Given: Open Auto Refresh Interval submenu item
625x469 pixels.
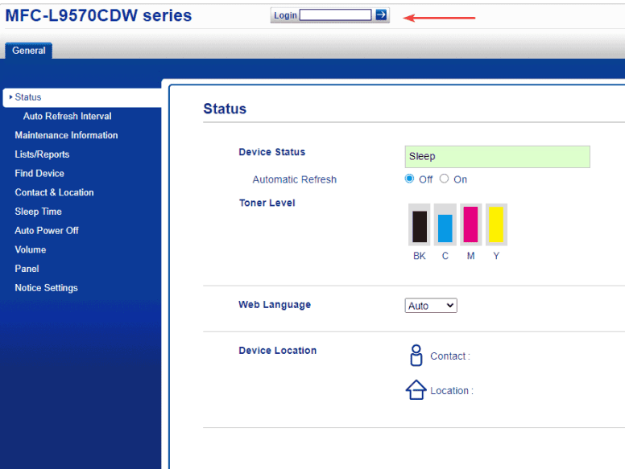Looking at the screenshot, I should (x=67, y=116).
